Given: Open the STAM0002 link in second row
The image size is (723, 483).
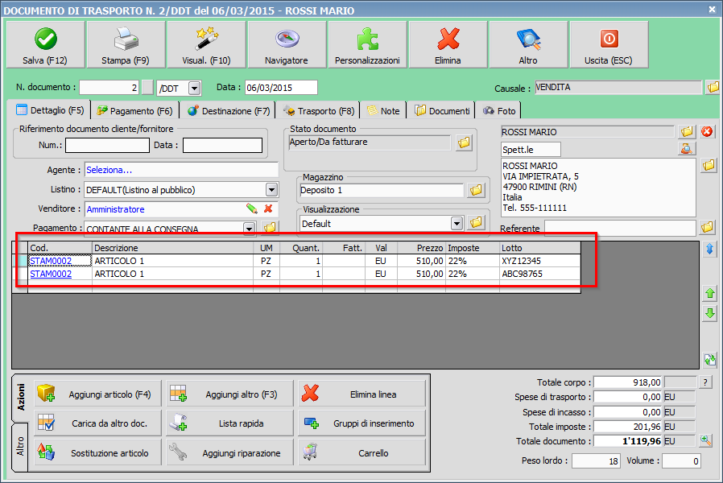Looking at the screenshot, I should (51, 275).
